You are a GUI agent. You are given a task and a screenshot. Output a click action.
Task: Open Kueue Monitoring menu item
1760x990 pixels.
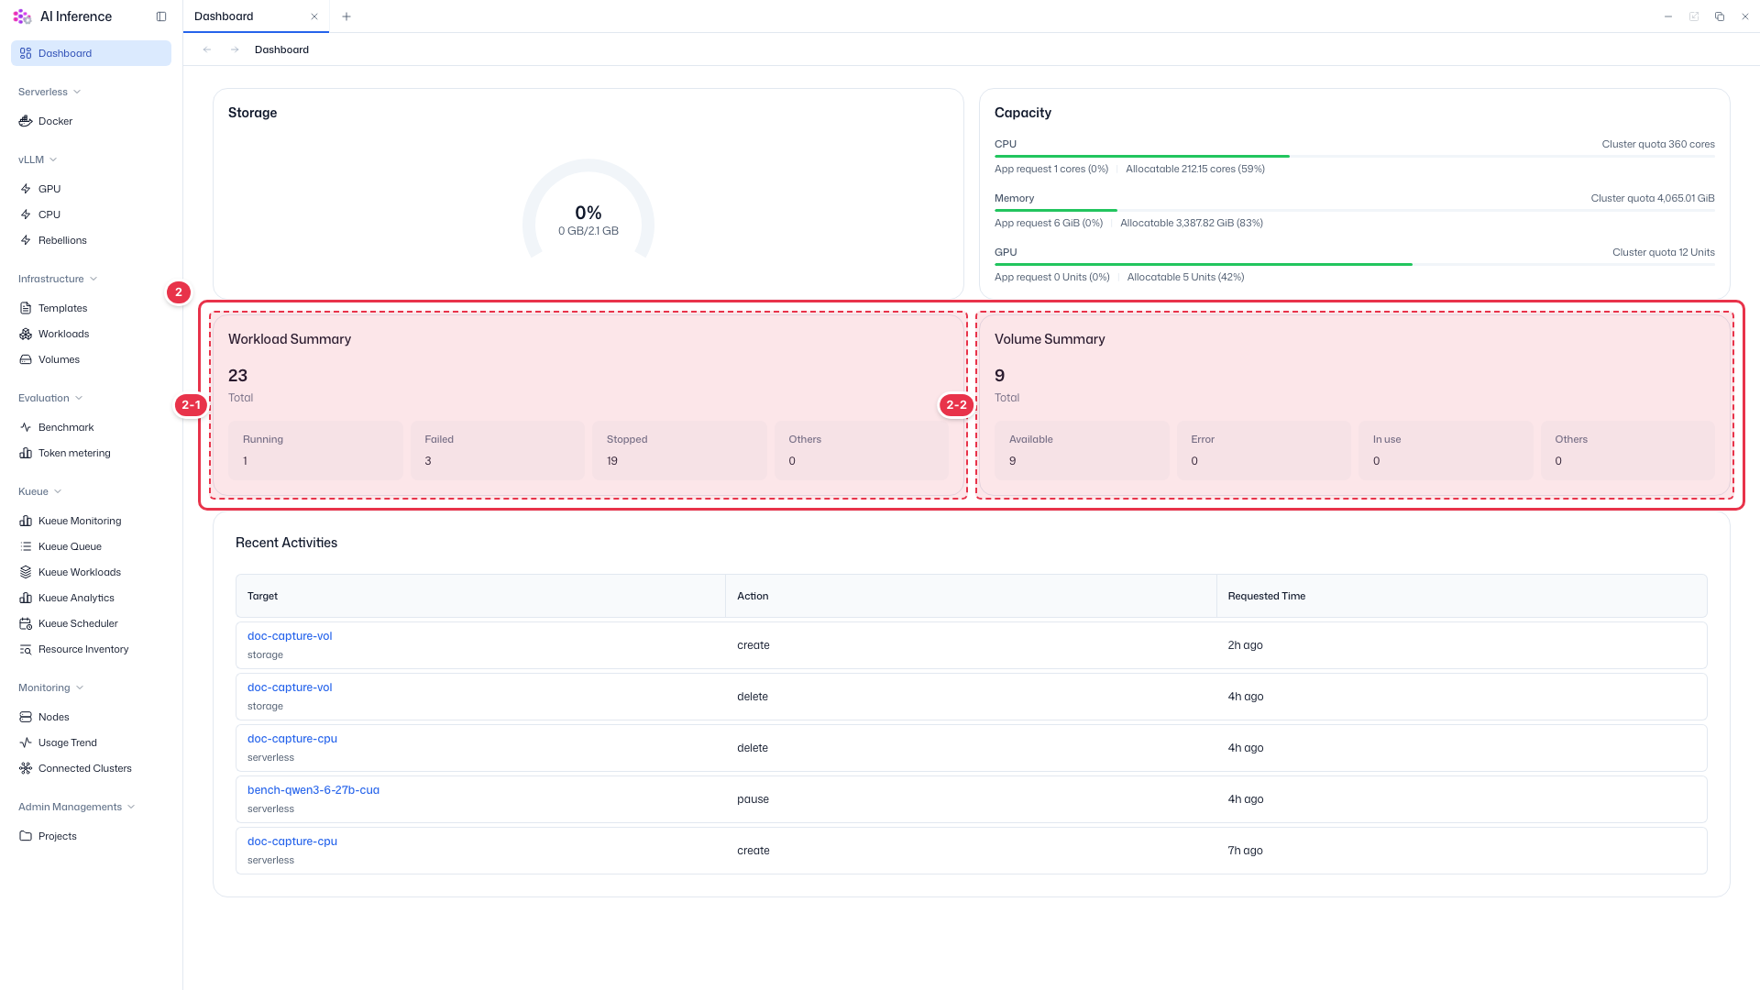point(91,521)
